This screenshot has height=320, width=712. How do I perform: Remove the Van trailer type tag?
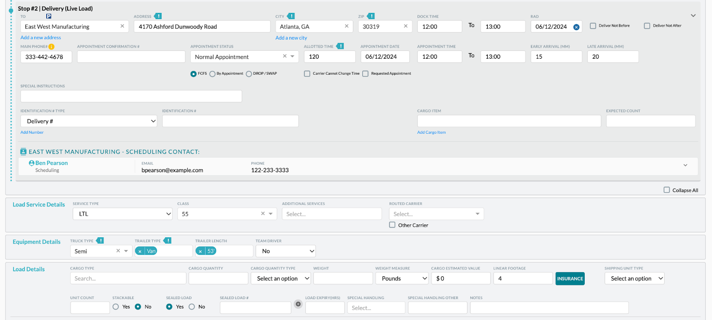[140, 252]
